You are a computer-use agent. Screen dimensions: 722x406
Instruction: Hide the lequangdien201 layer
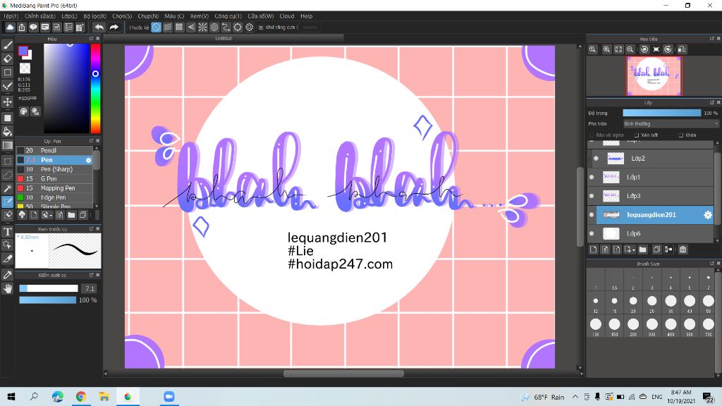592,215
